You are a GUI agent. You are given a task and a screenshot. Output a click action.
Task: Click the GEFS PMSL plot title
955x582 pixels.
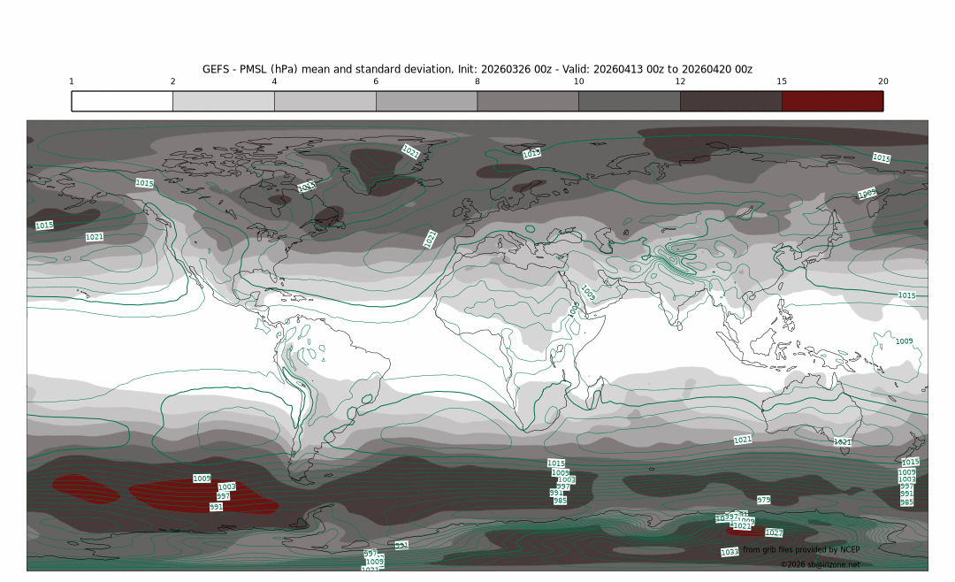pyautogui.click(x=477, y=69)
